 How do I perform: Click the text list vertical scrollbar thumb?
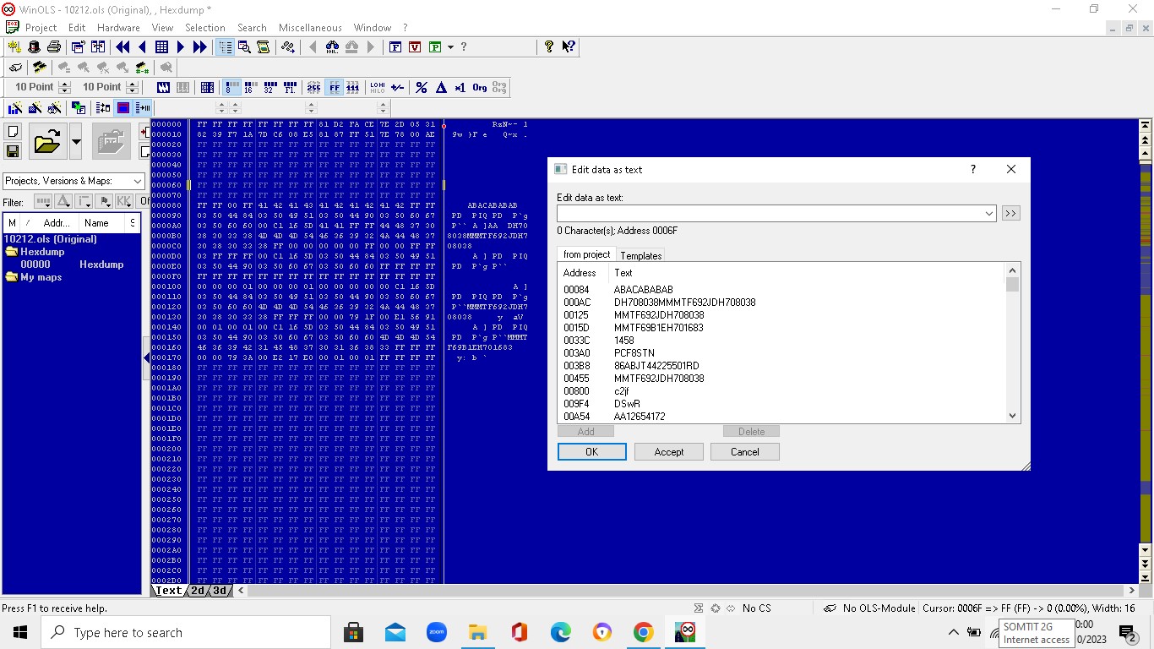1012,286
